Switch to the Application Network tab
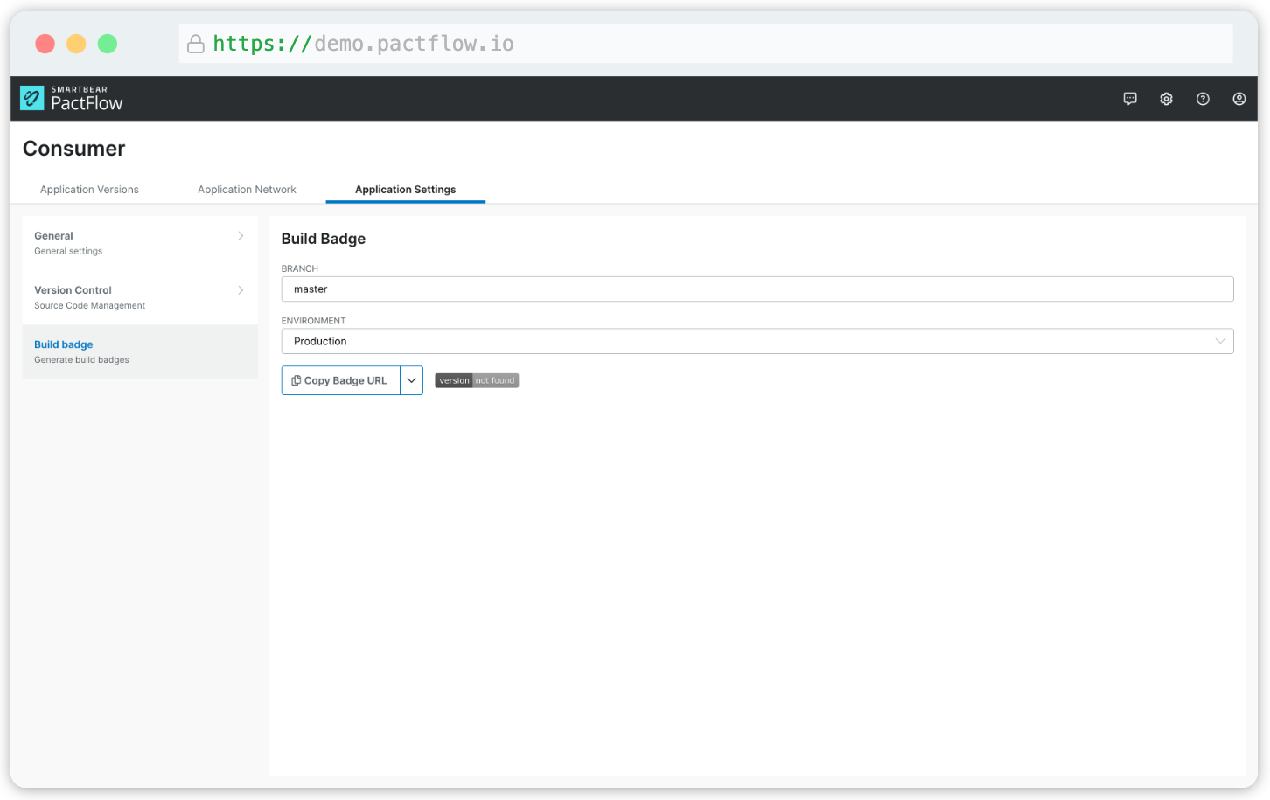1270x800 pixels. point(247,190)
